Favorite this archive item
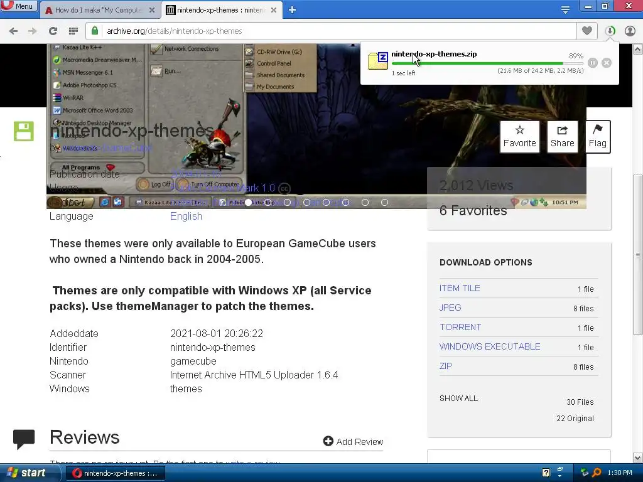This screenshot has width=643, height=482. point(519,136)
